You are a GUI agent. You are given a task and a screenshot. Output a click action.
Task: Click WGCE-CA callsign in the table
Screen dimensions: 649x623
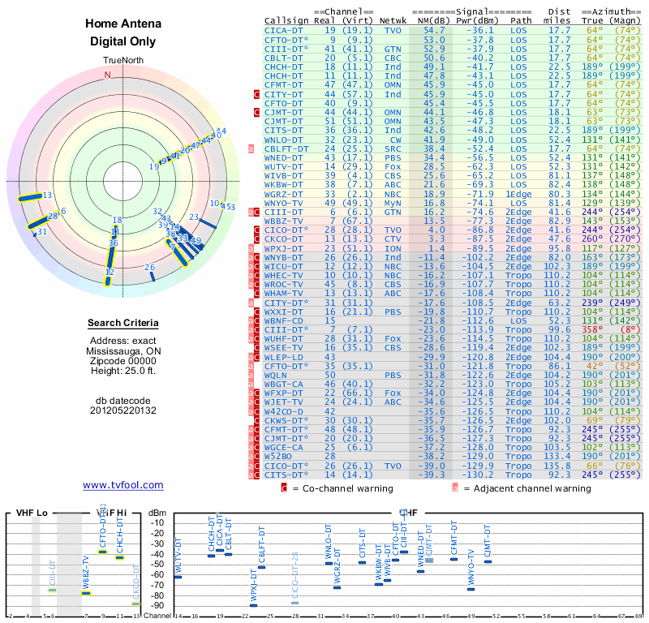pos(283,448)
